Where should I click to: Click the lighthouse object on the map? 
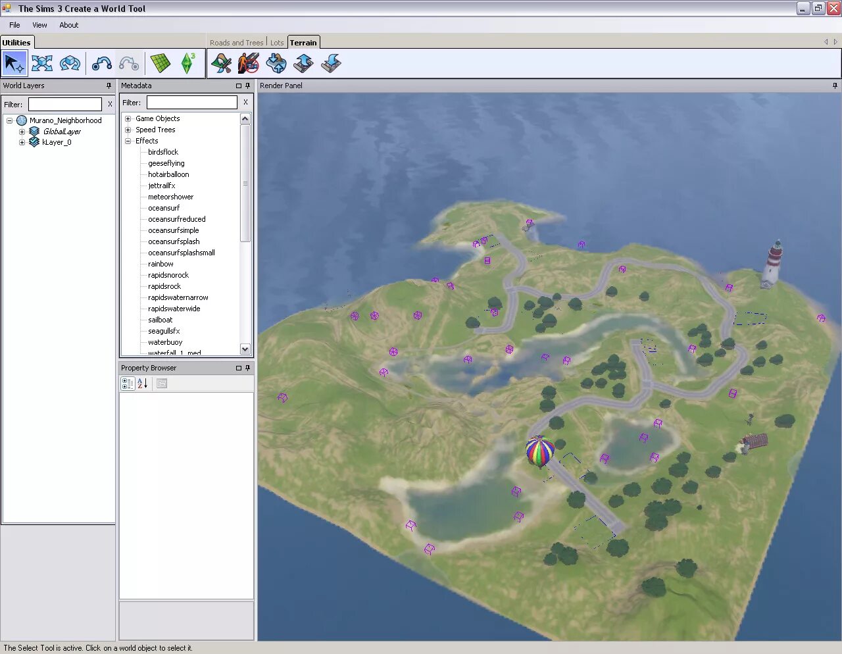(x=773, y=263)
